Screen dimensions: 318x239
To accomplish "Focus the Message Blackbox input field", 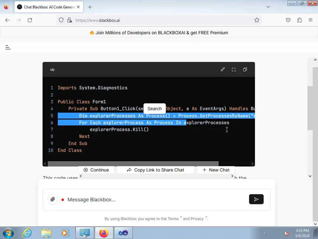I will [156, 199].
